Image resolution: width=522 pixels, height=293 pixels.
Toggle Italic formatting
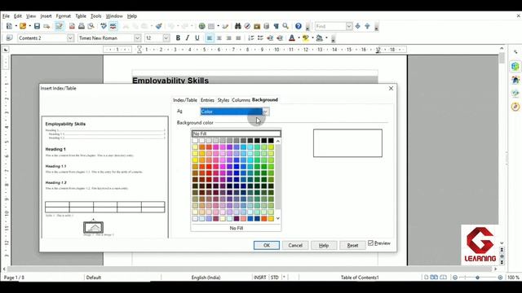coord(188,38)
